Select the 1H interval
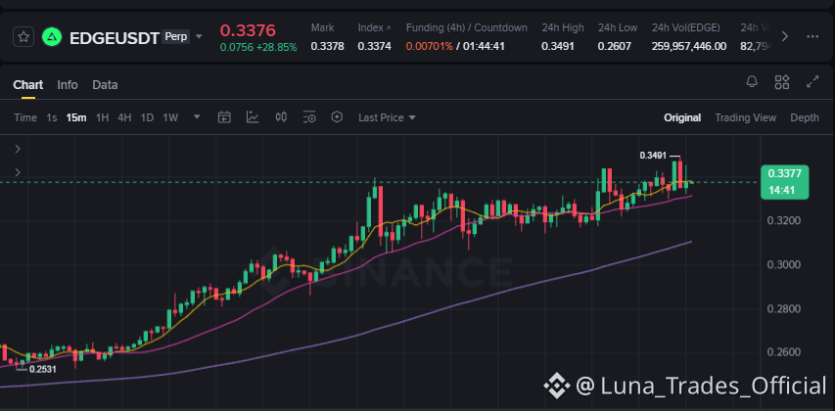 pos(102,117)
